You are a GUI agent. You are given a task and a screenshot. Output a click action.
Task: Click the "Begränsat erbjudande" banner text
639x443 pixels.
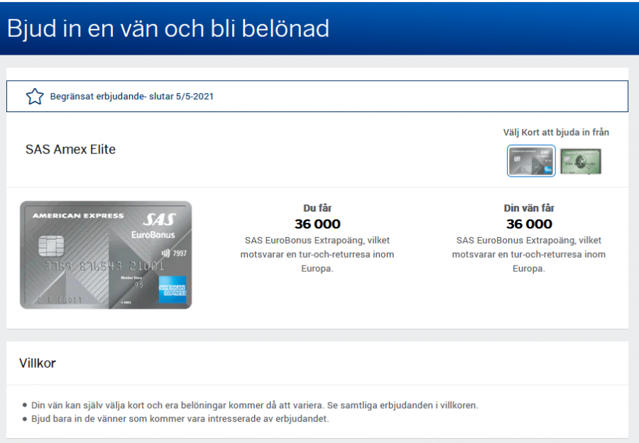point(131,97)
